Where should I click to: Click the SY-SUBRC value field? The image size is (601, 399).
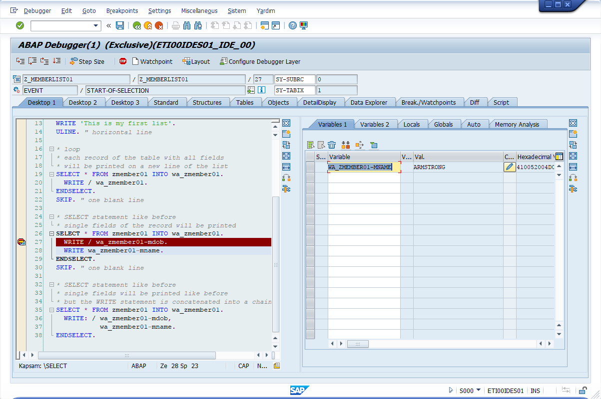coord(337,79)
